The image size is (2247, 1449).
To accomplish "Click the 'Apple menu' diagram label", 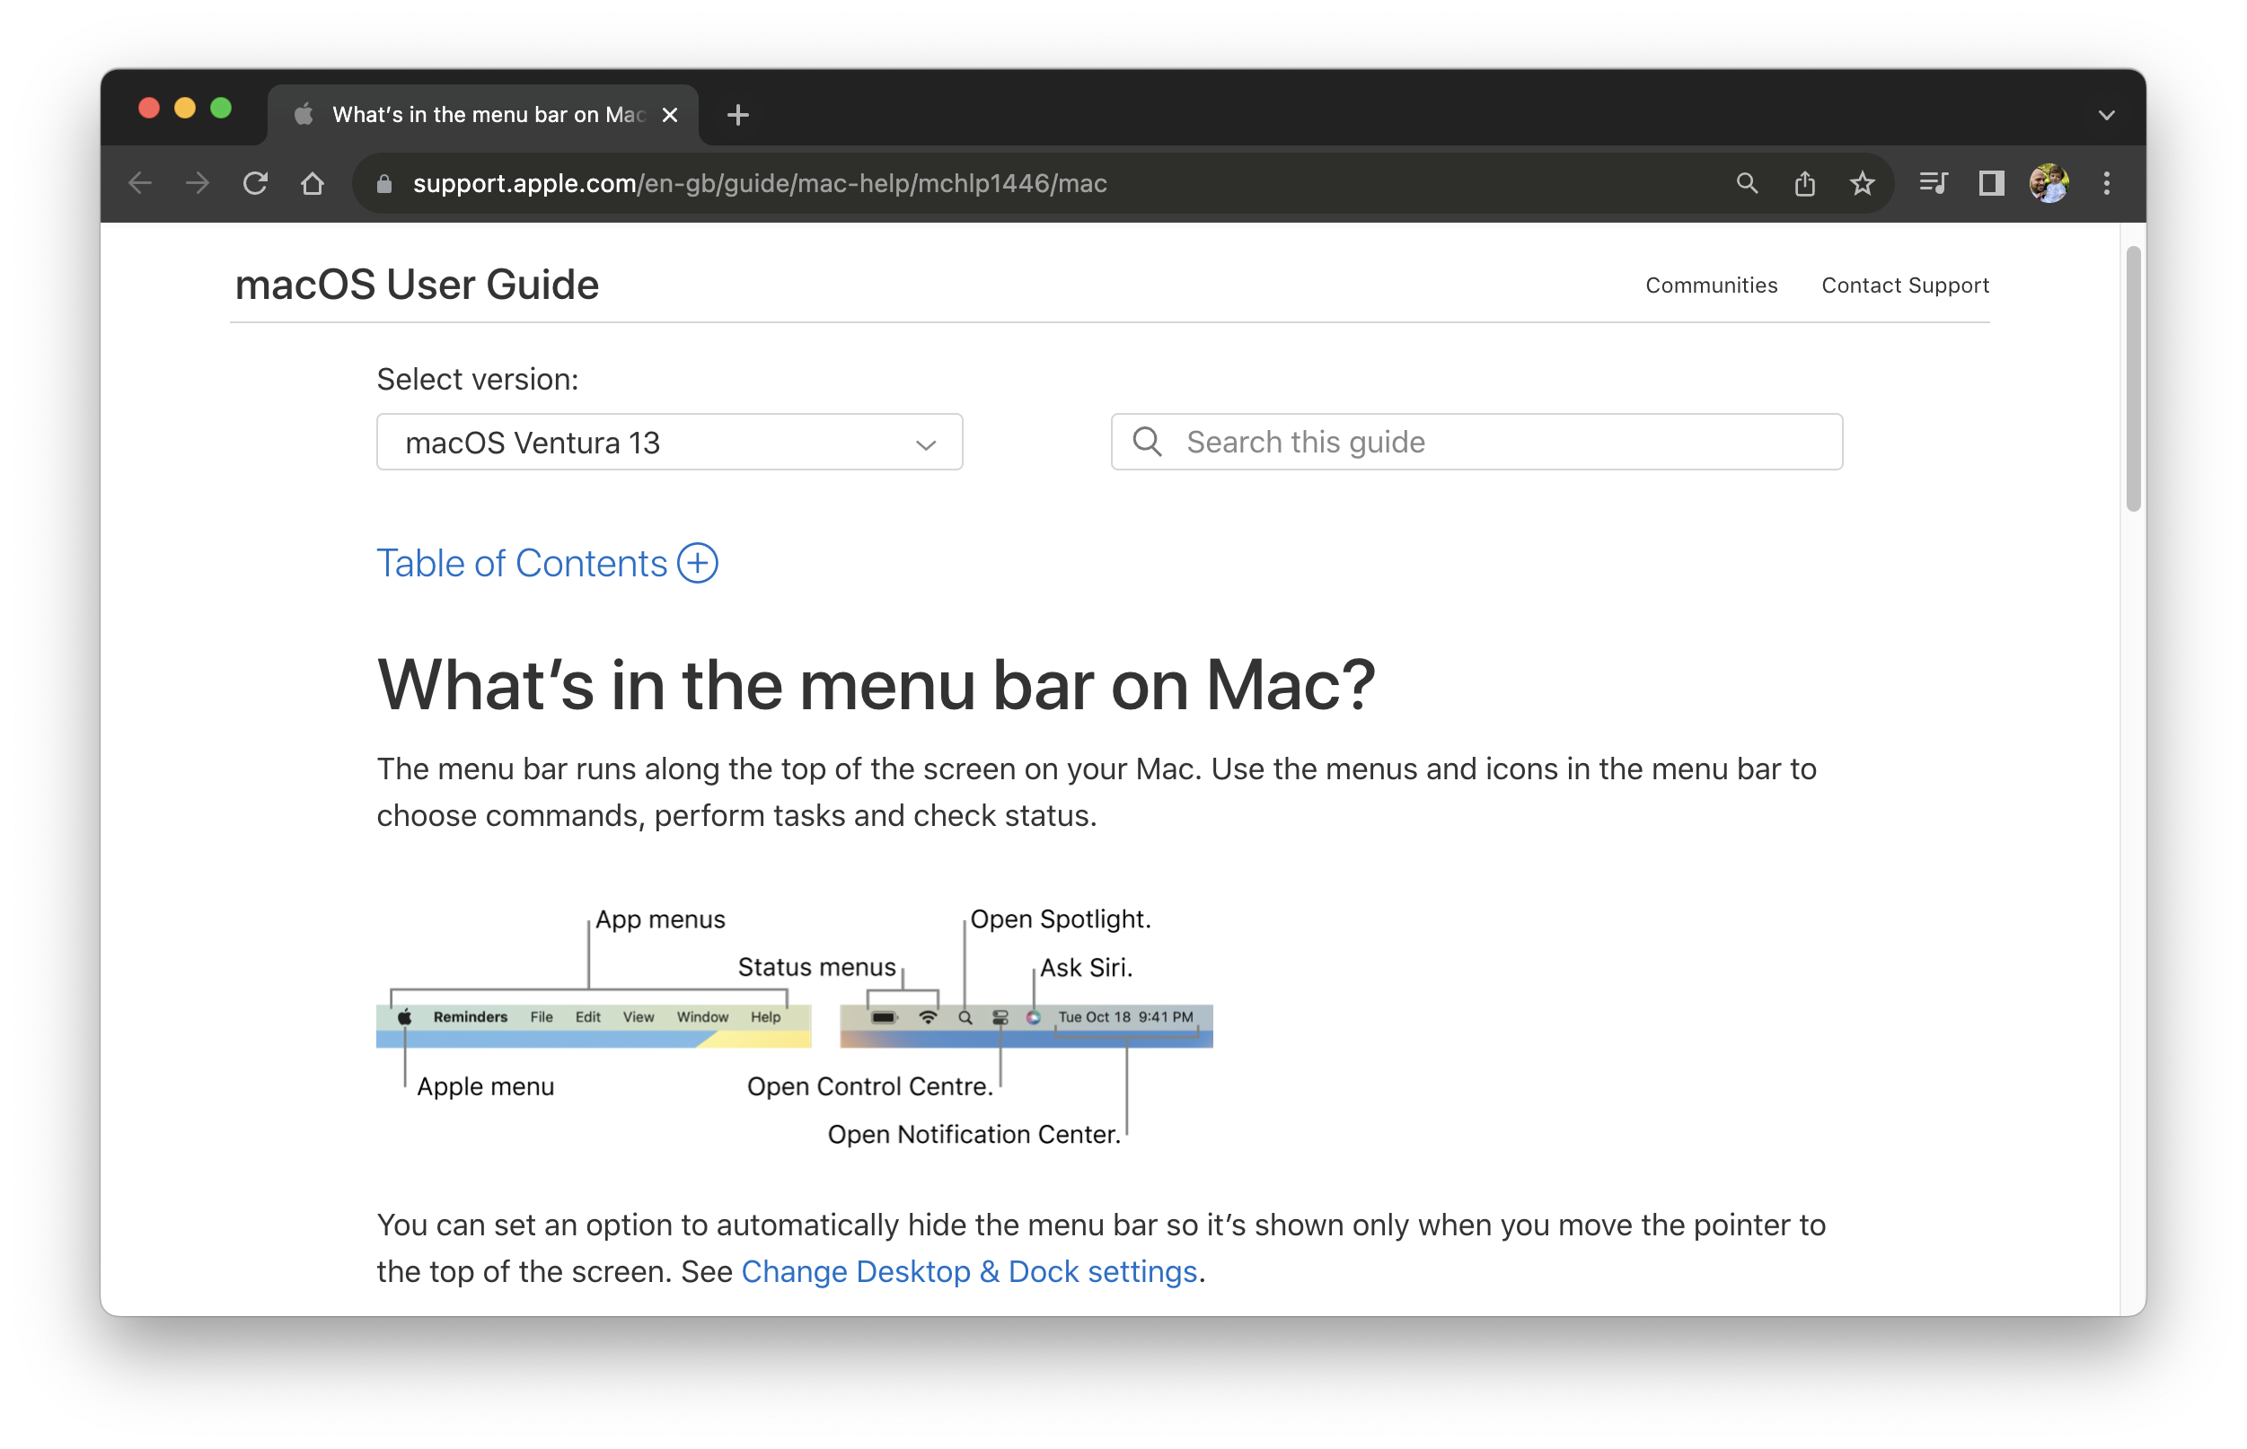I will (486, 1085).
